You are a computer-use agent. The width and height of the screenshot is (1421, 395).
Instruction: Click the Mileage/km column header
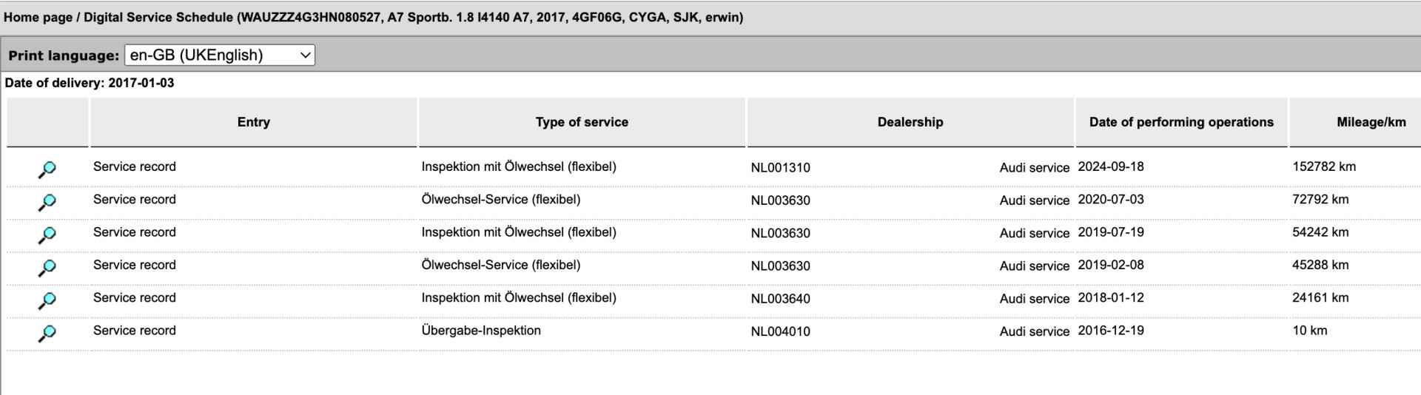click(1371, 122)
